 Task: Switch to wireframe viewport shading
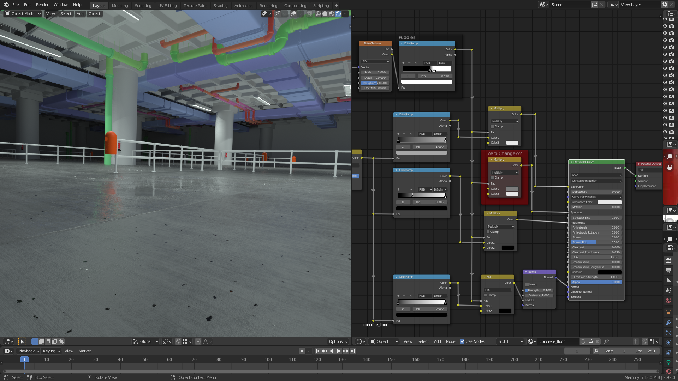point(318,14)
